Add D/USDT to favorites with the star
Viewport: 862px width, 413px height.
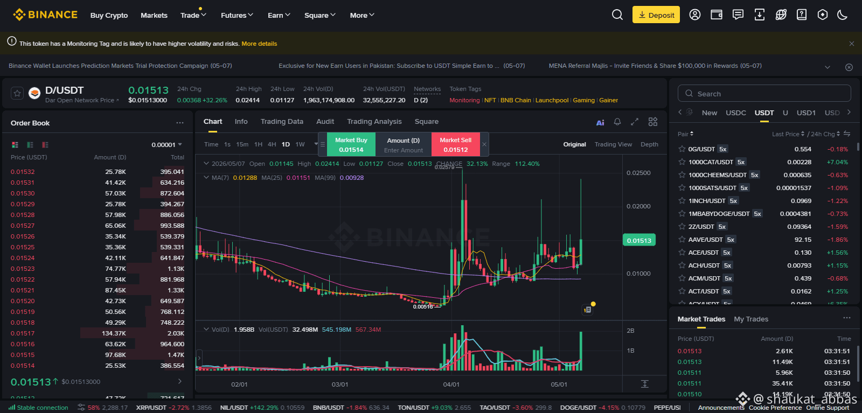pyautogui.click(x=17, y=93)
